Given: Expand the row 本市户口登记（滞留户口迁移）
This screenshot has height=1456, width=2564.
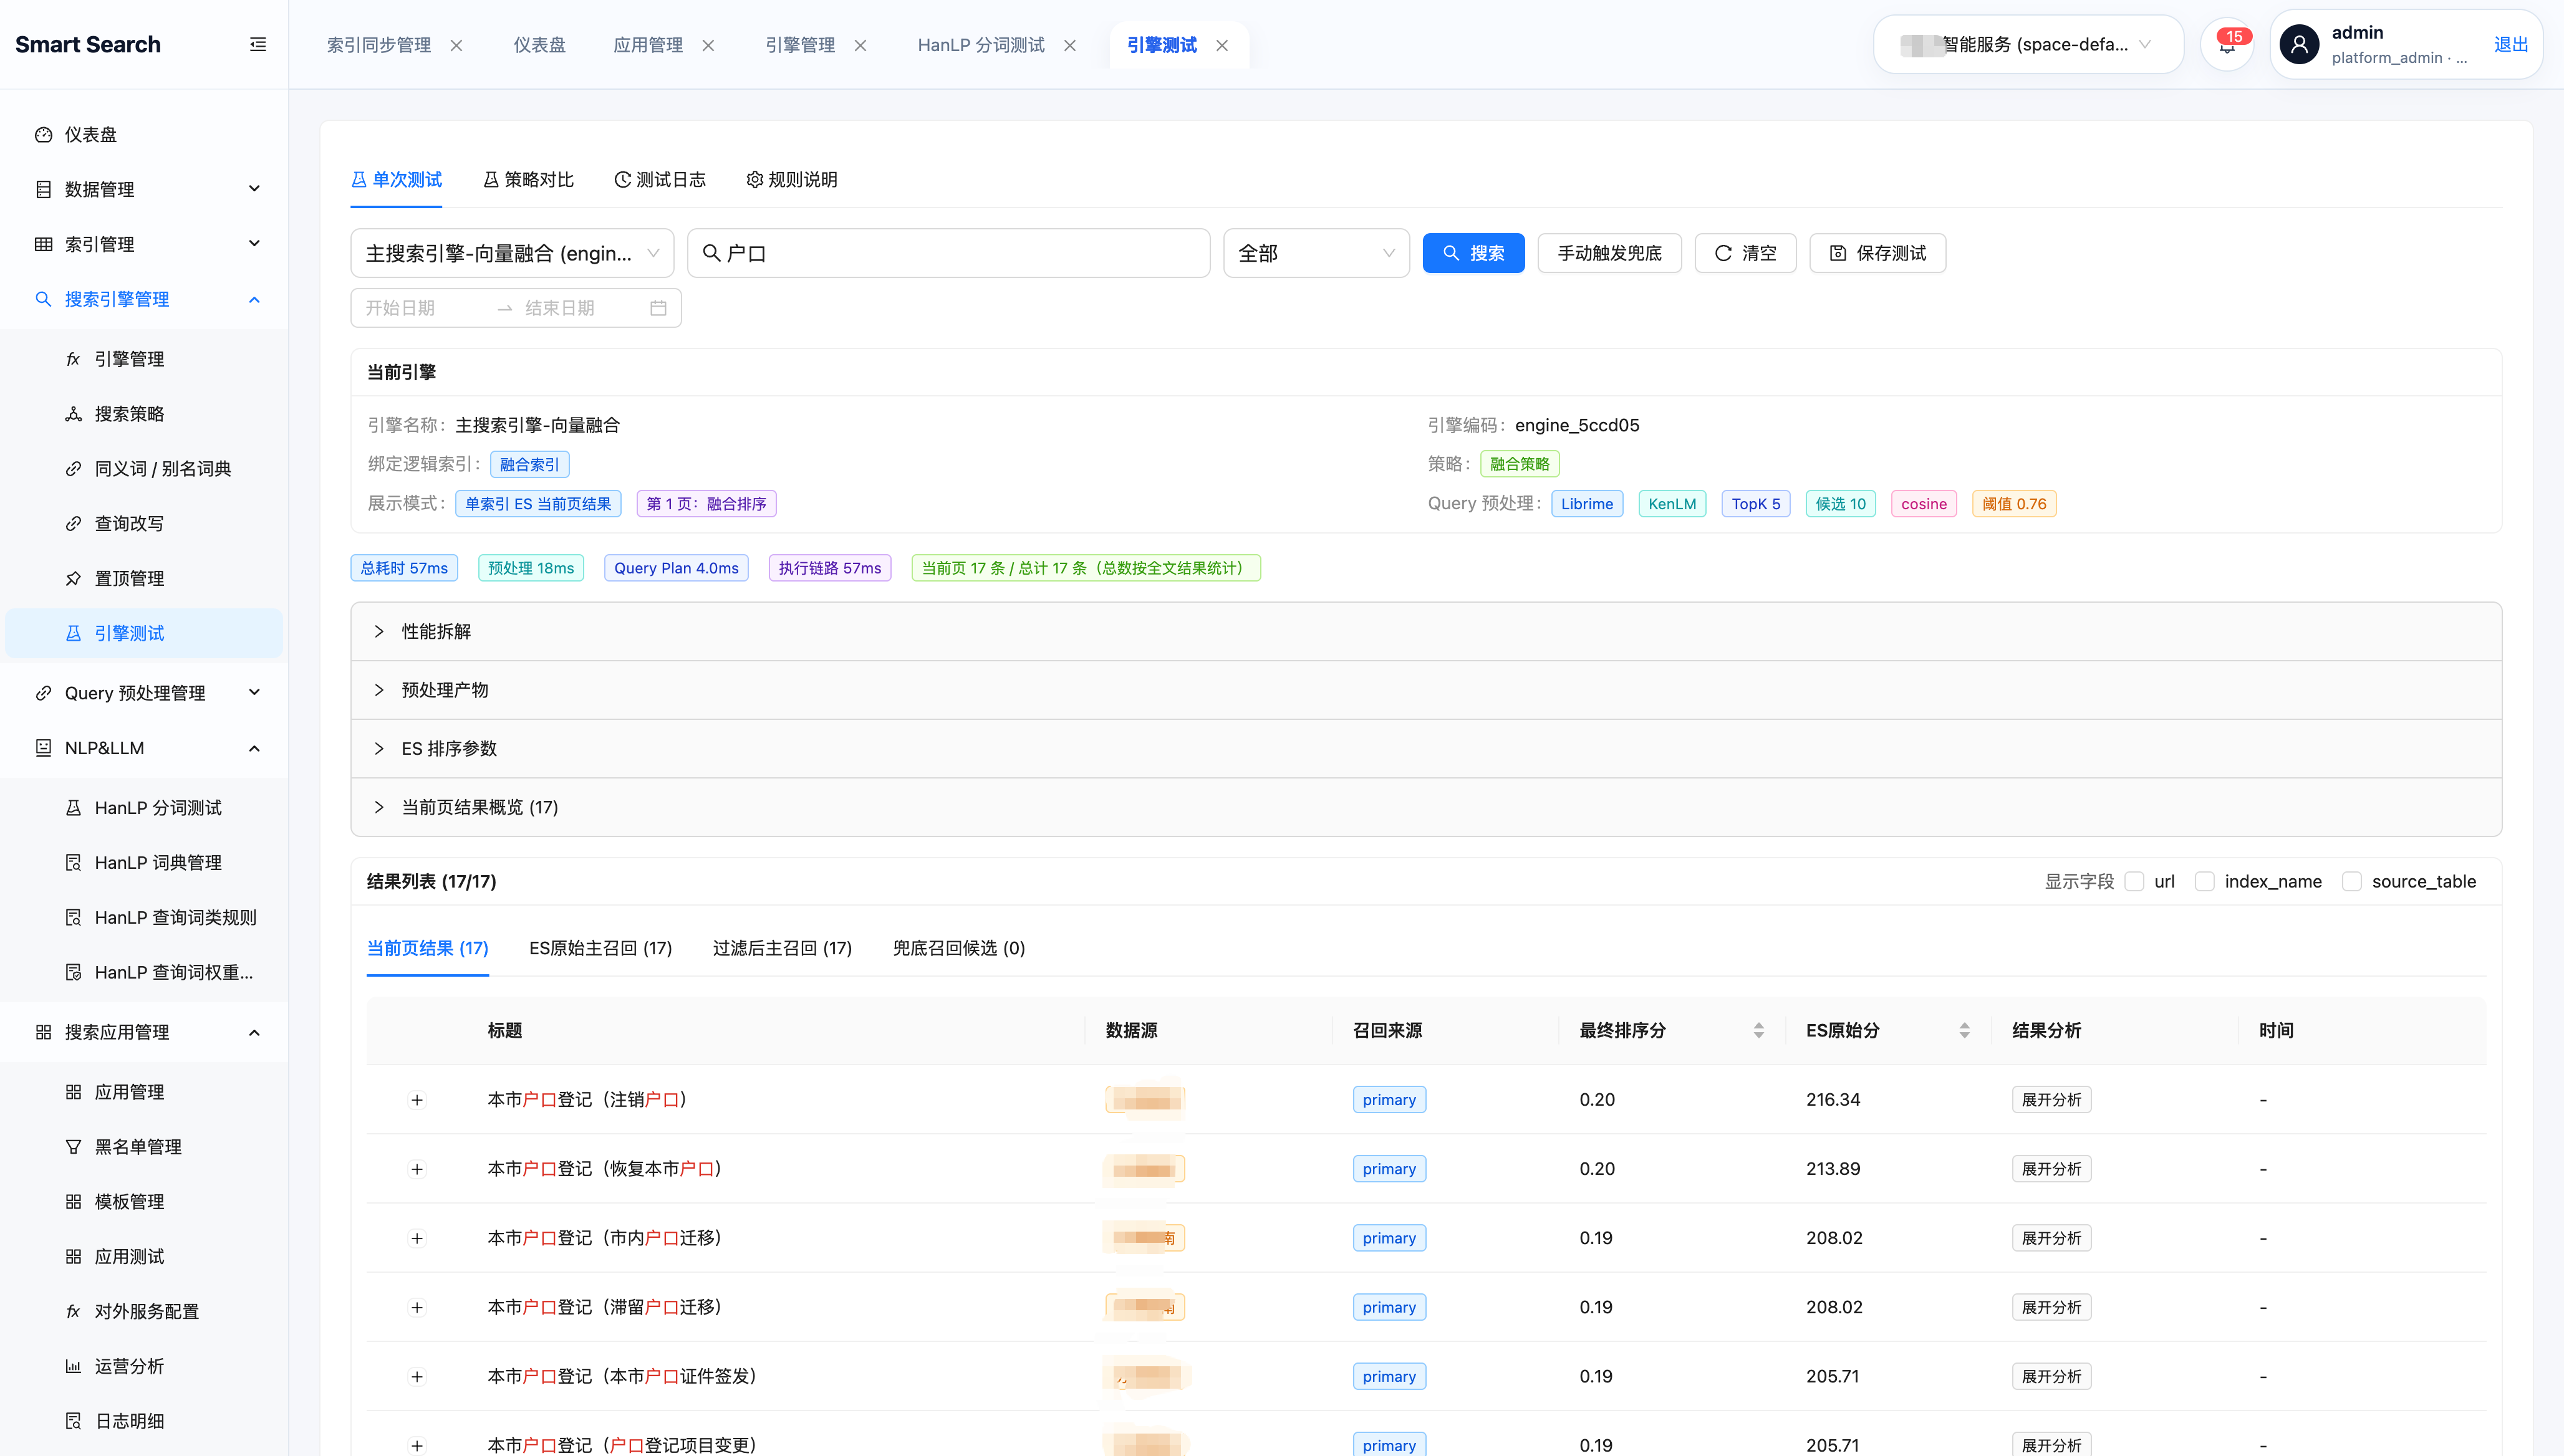Looking at the screenshot, I should point(417,1307).
